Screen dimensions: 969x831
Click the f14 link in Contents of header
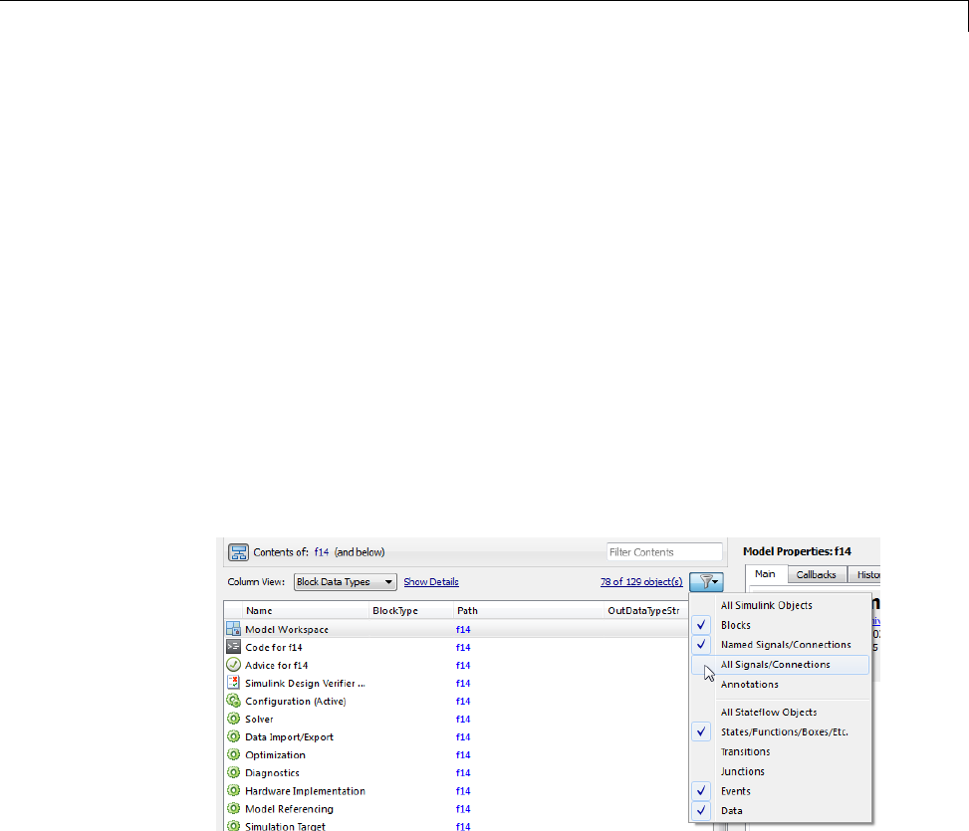click(x=322, y=552)
